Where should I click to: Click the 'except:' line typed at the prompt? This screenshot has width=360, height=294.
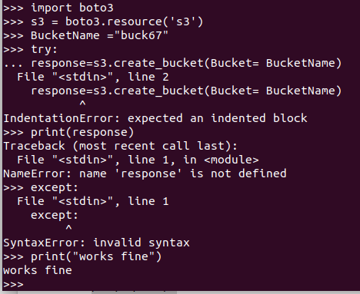tap(41, 187)
